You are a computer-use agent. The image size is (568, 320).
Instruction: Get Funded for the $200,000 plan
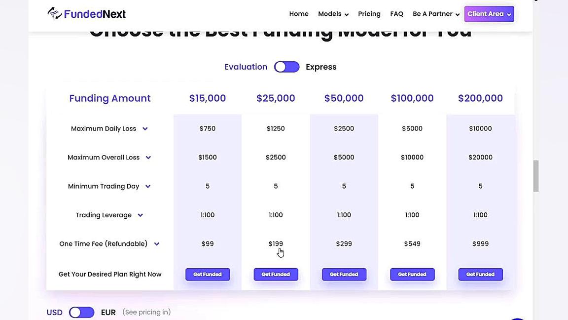(480, 274)
